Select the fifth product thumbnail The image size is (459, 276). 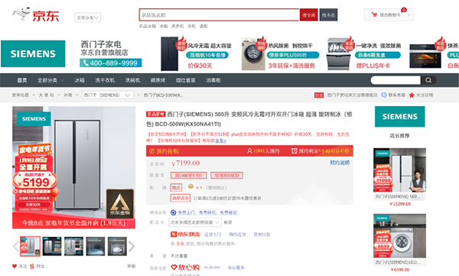click(117, 246)
